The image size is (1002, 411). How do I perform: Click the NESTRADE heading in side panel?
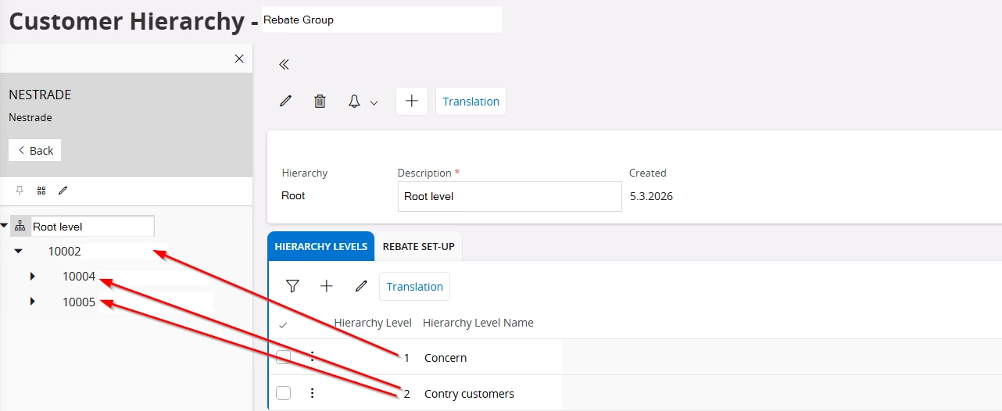(x=40, y=95)
